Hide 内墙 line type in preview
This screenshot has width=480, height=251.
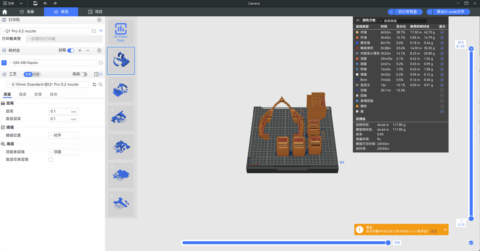tap(442, 32)
